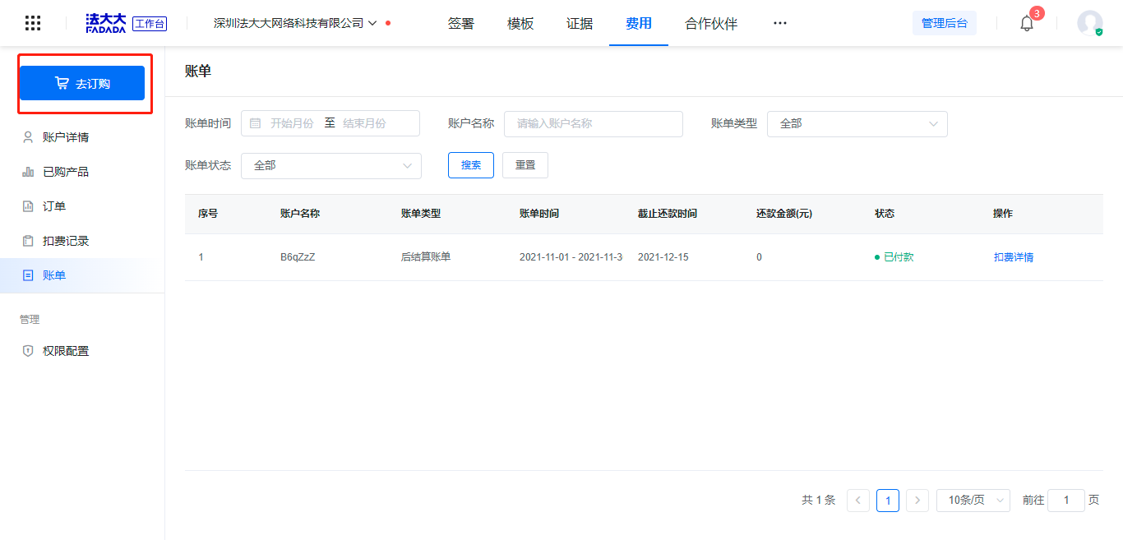
Task: Click the 2021-11-01 billing period cell
Action: [x=571, y=257]
